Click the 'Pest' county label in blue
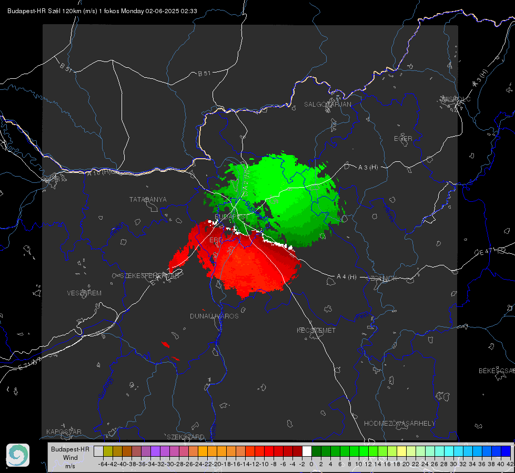This screenshot has width=515, height=473. 362,316
